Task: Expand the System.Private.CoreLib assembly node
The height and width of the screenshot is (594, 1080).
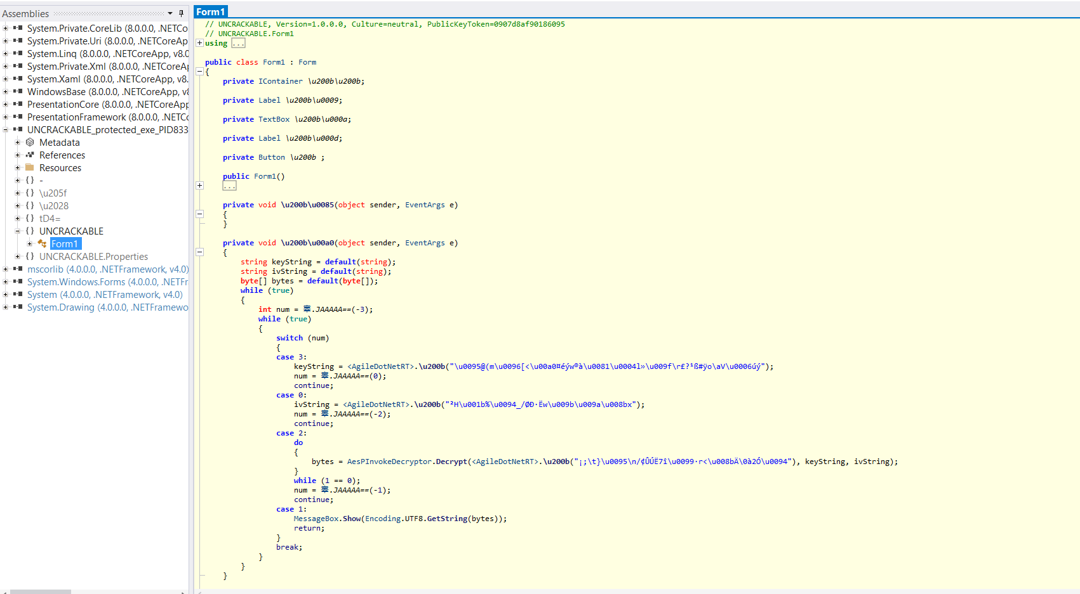Action: [6, 28]
